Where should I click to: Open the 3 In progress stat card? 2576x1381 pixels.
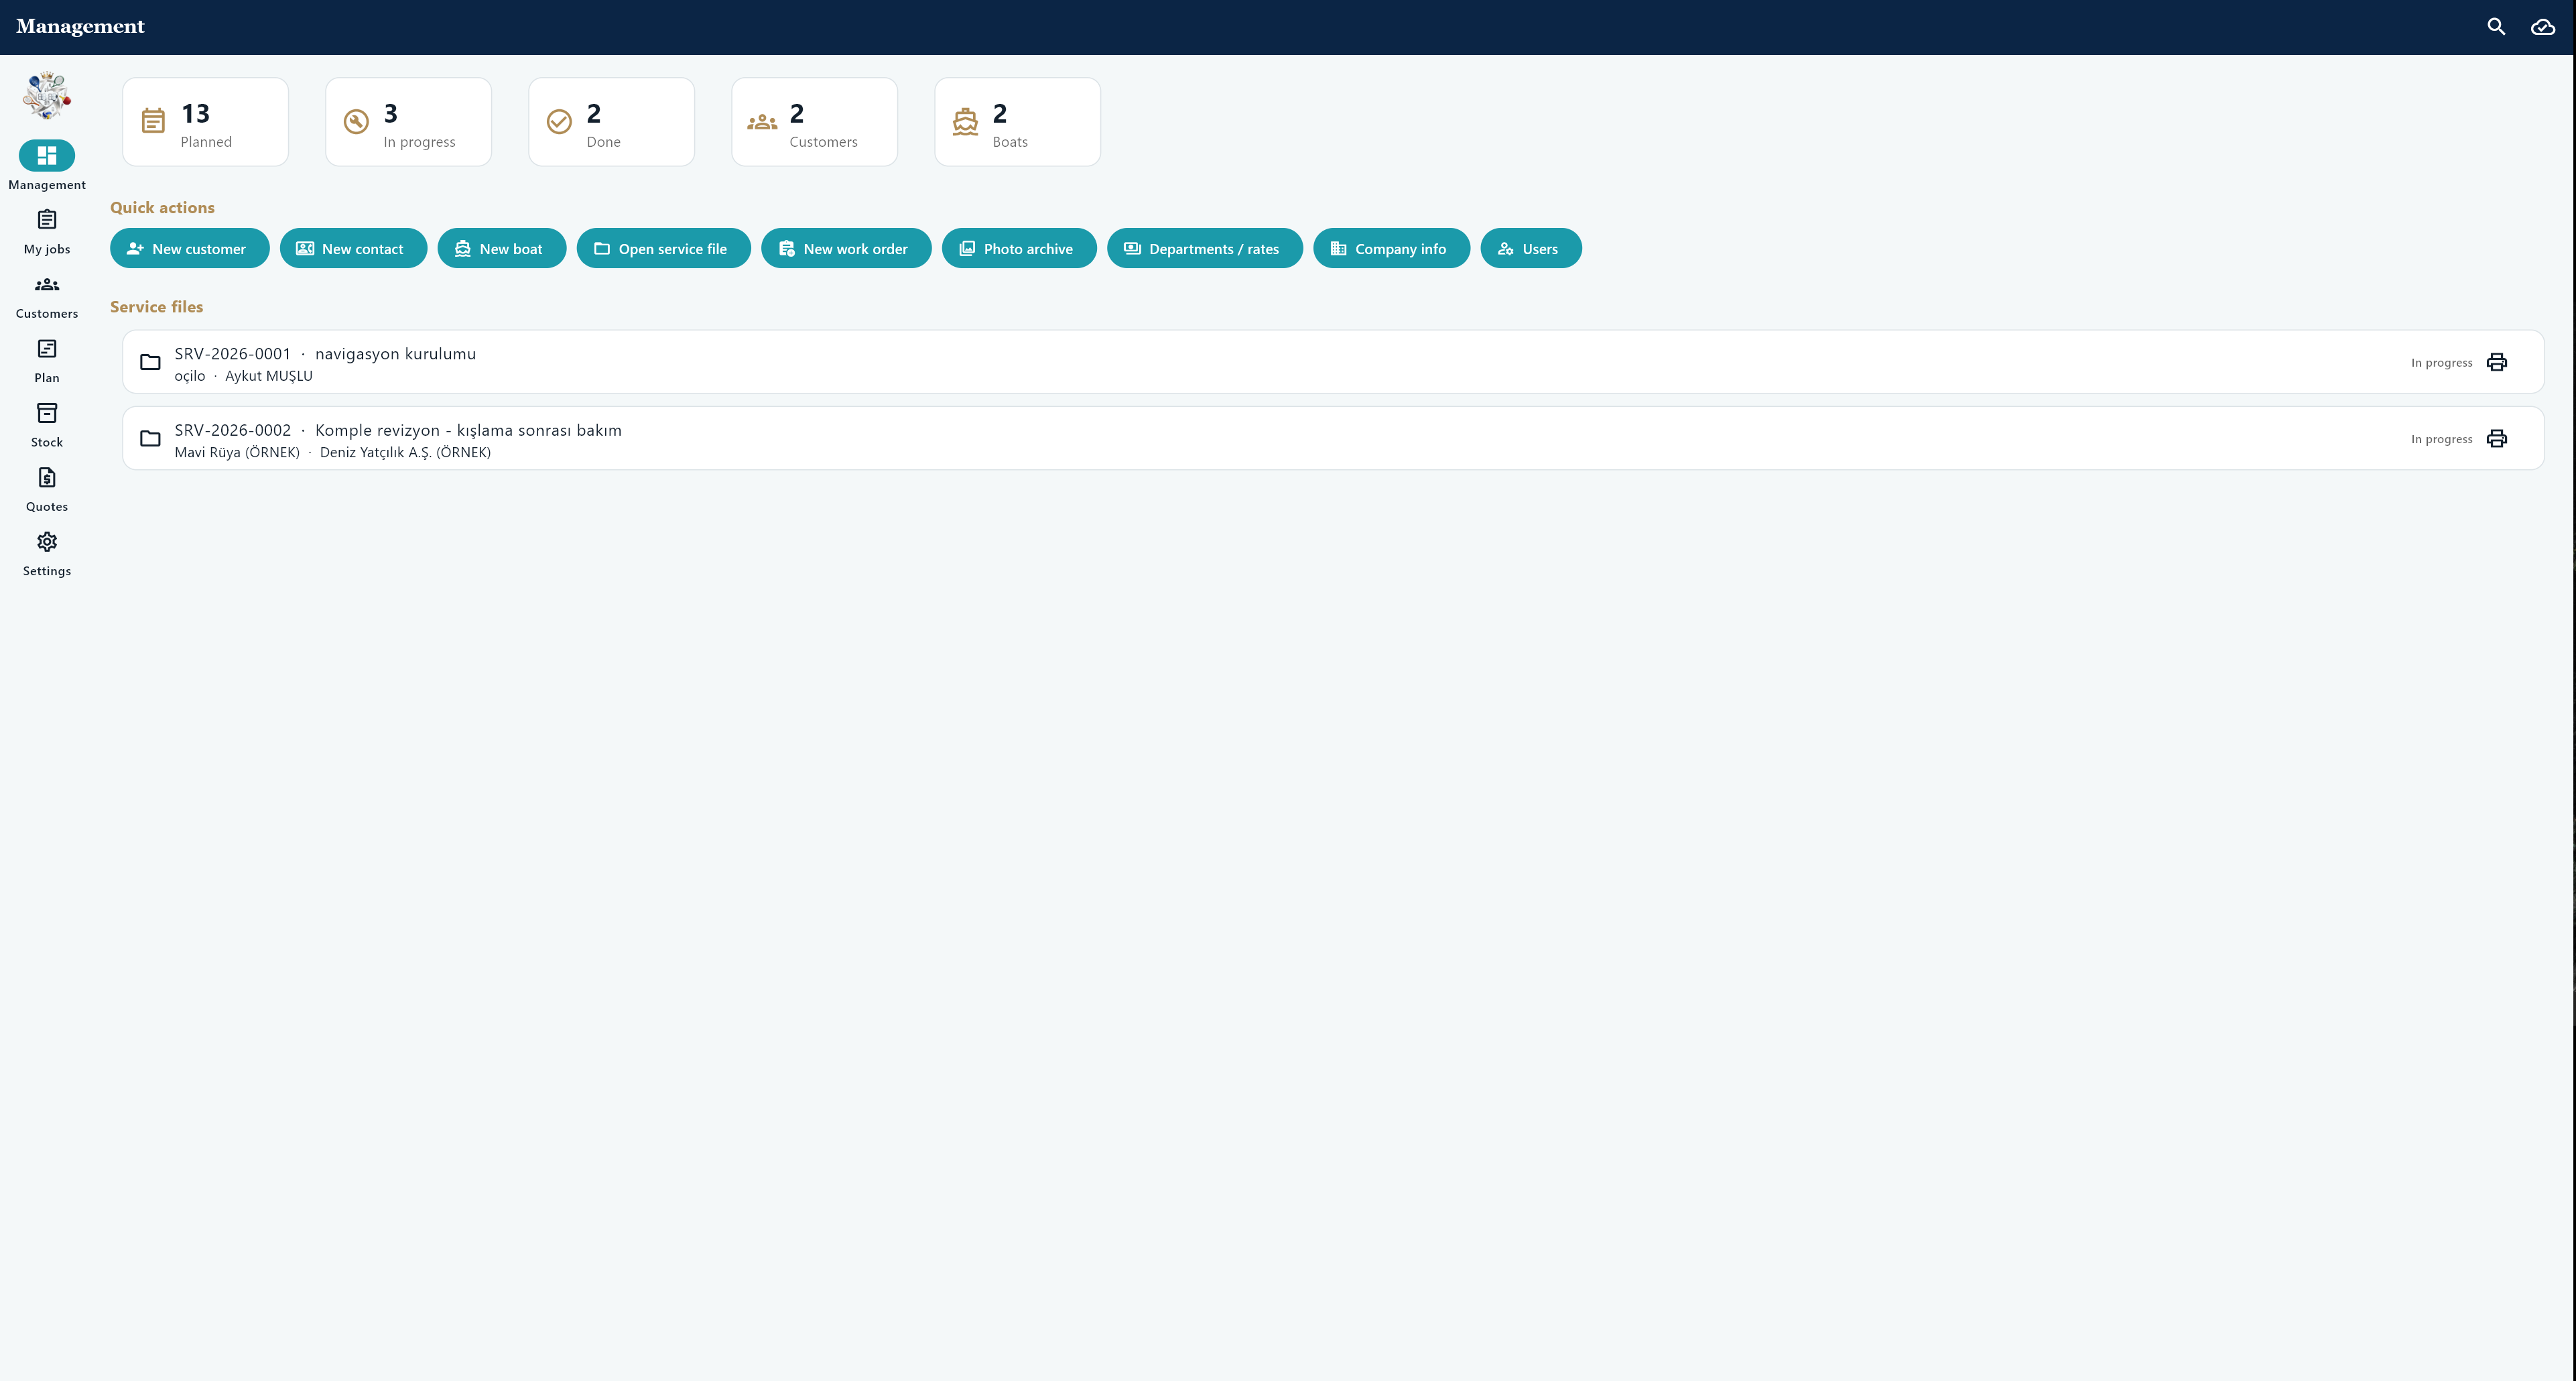tap(408, 122)
